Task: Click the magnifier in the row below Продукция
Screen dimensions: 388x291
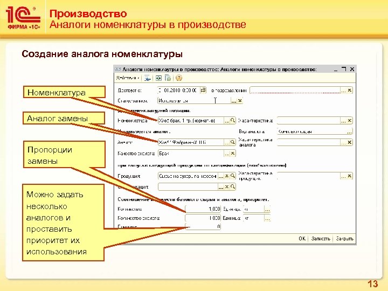Action: [233, 187]
